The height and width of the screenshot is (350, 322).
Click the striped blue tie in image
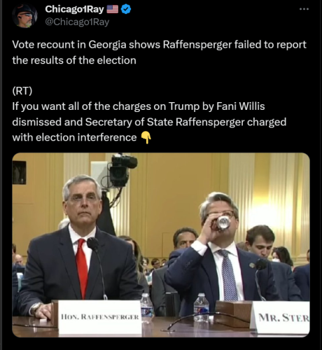point(229,275)
